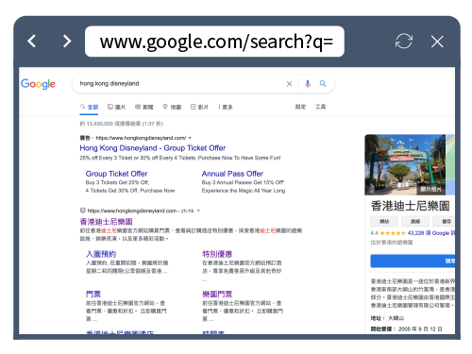Switch to the maps results tab
This screenshot has width=472, height=354.
point(172,107)
